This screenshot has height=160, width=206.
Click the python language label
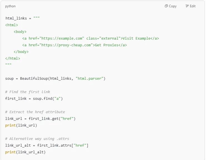click(x=10, y=6)
